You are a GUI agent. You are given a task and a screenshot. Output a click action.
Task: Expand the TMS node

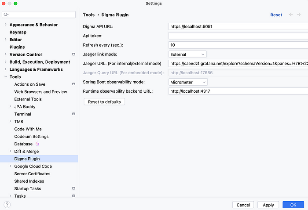(10, 121)
